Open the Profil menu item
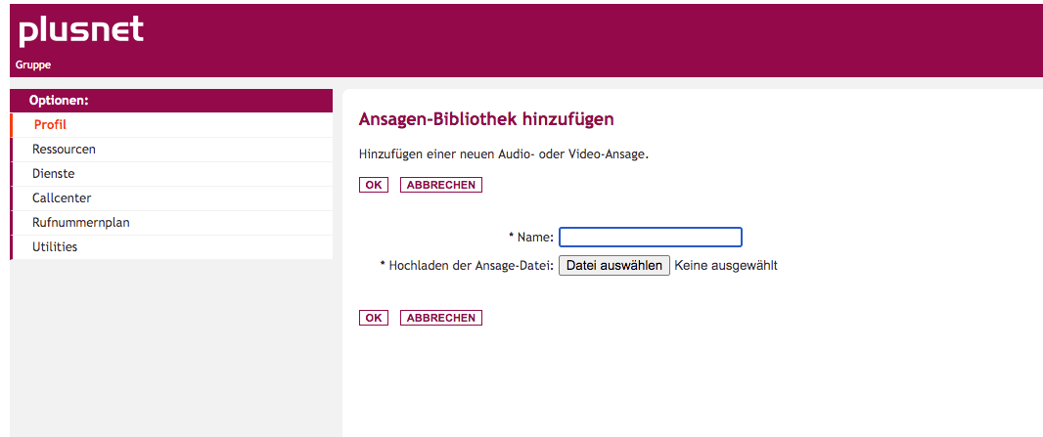 (x=171, y=125)
